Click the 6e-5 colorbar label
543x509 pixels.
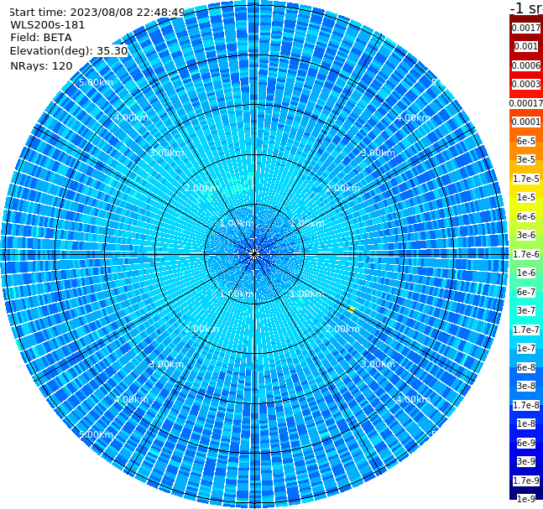526,141
